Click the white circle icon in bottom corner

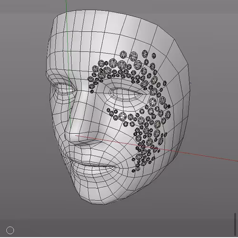click(10, 230)
